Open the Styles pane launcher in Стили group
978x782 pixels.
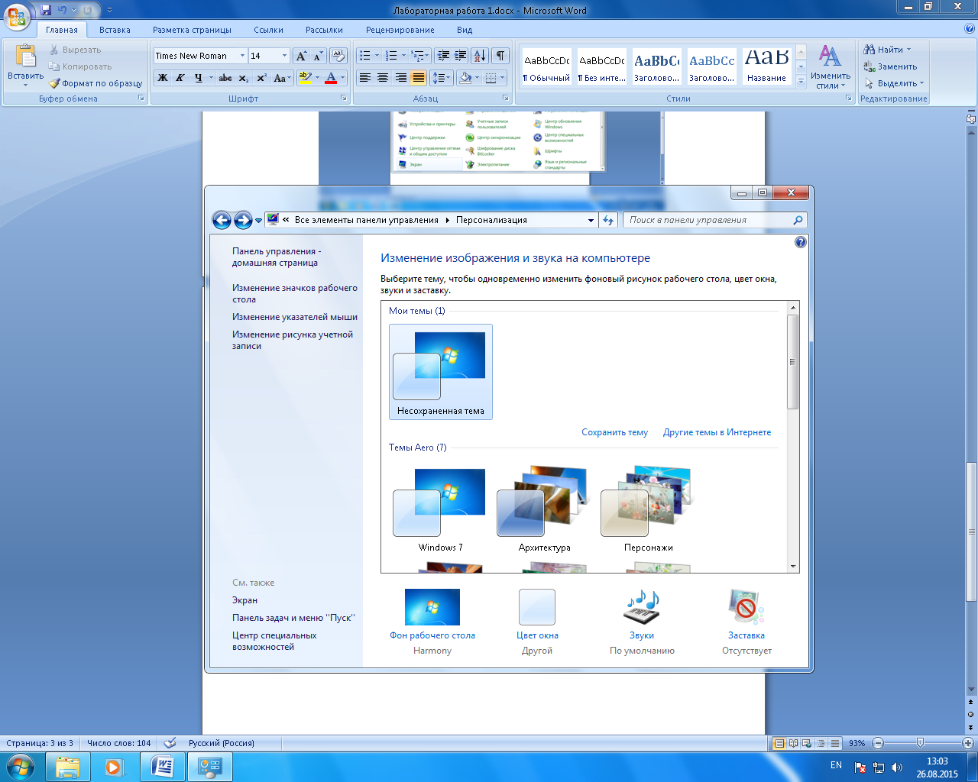pyautogui.click(x=849, y=99)
